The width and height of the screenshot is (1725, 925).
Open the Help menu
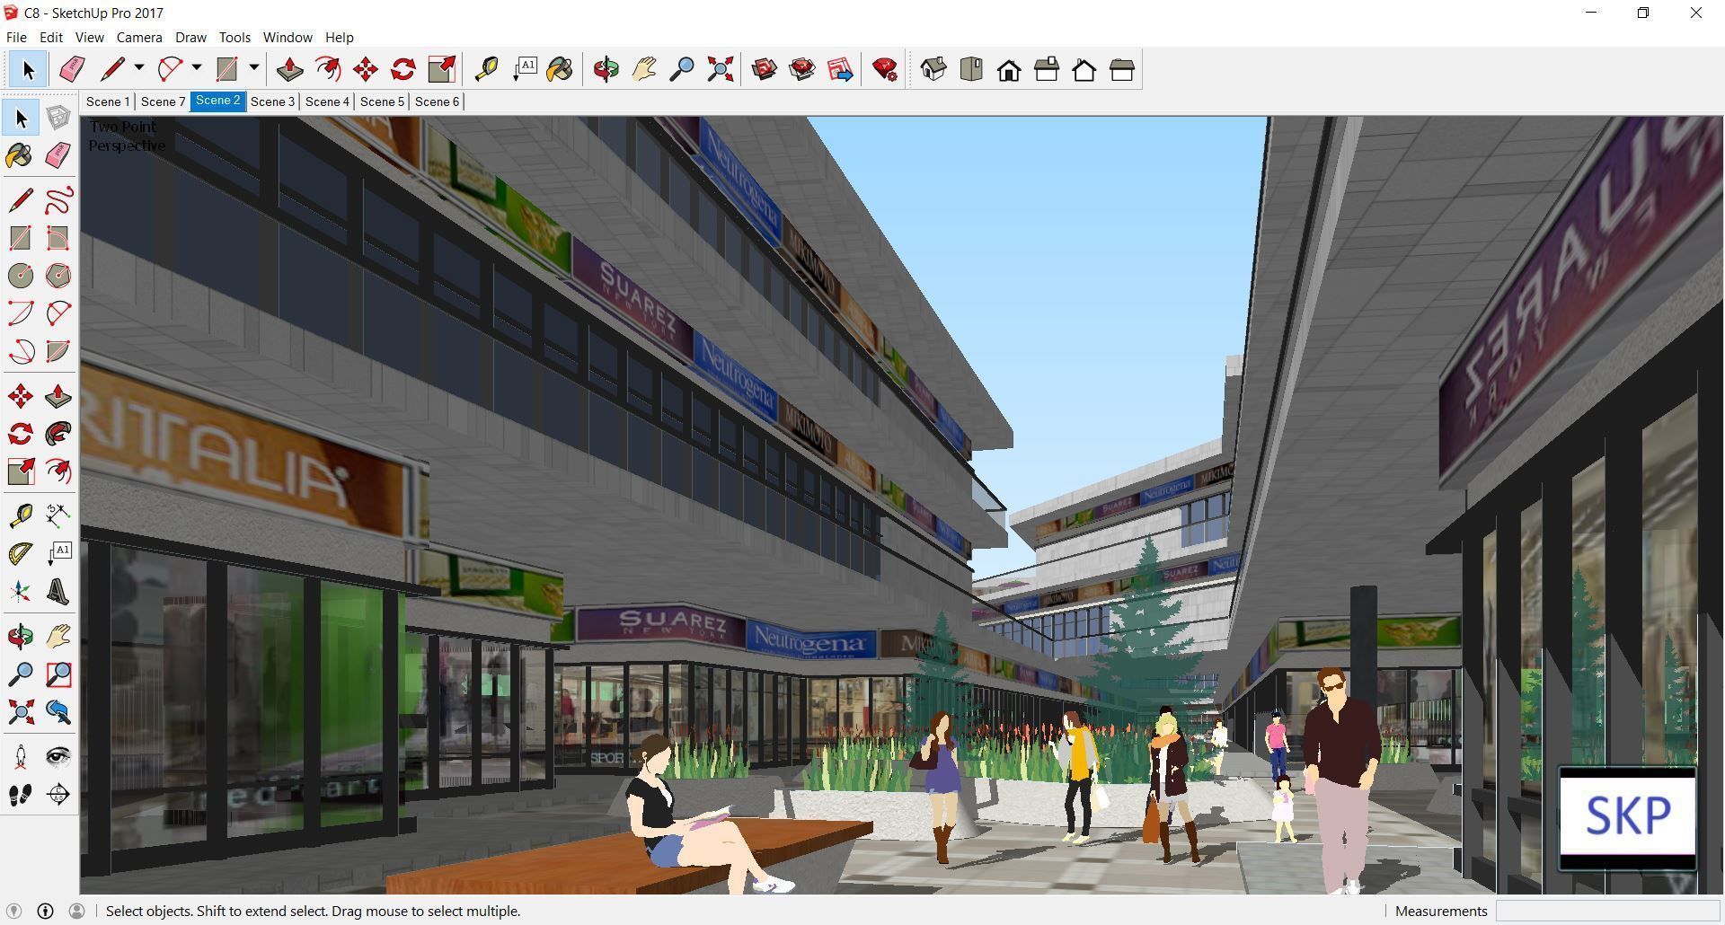(339, 38)
